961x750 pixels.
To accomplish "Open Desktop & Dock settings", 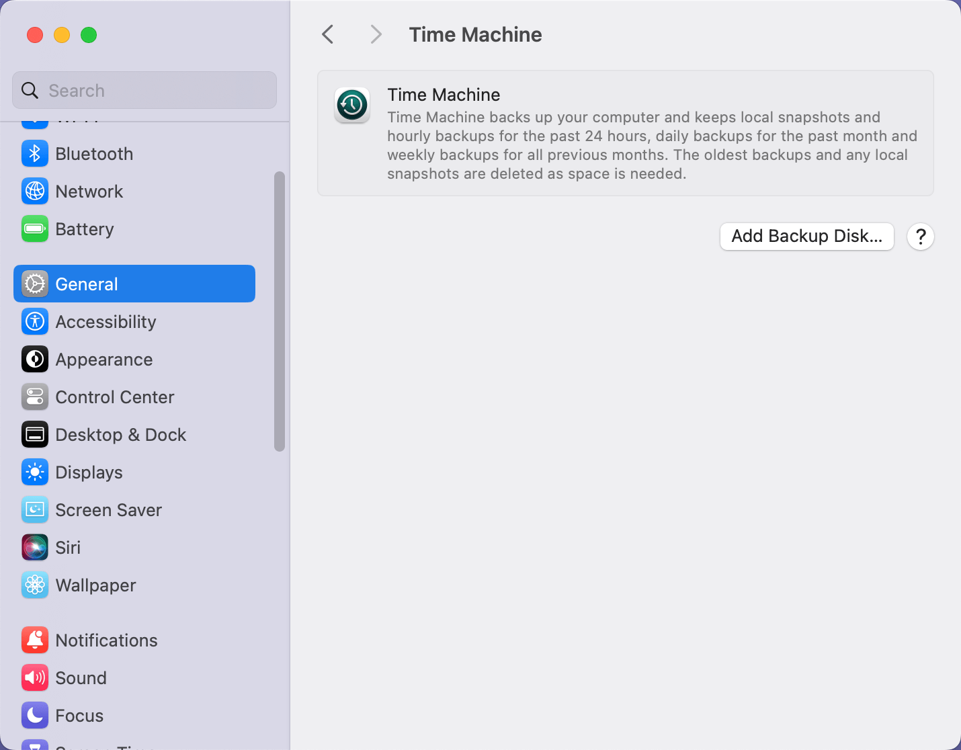I will tap(35, 434).
